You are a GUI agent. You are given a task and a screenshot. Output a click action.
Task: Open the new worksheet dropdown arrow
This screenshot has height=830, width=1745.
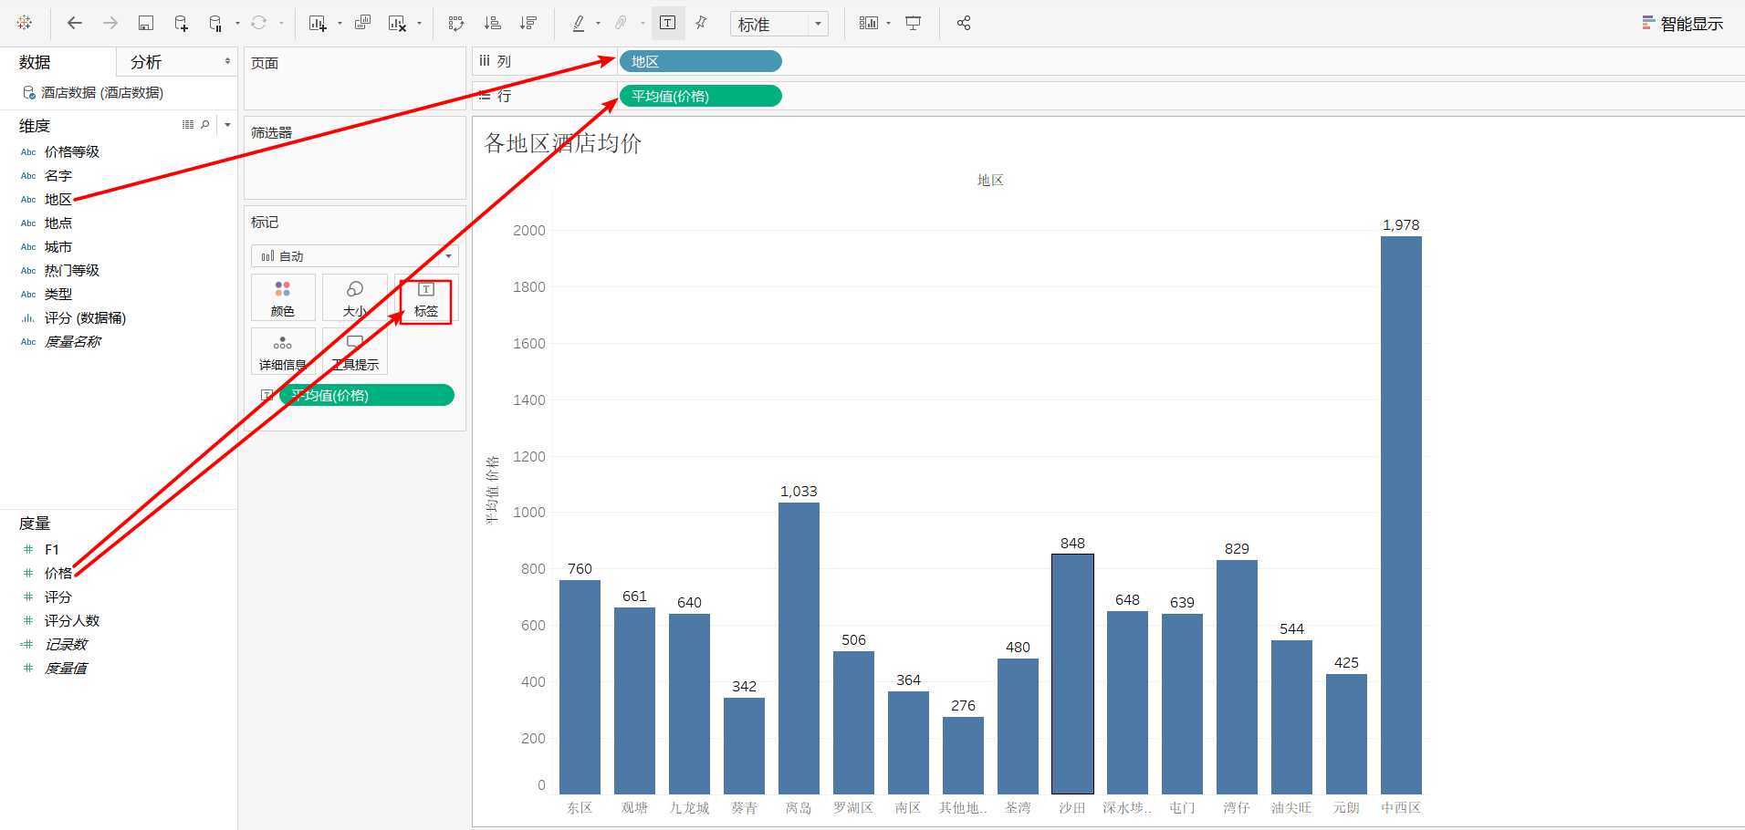click(x=340, y=24)
